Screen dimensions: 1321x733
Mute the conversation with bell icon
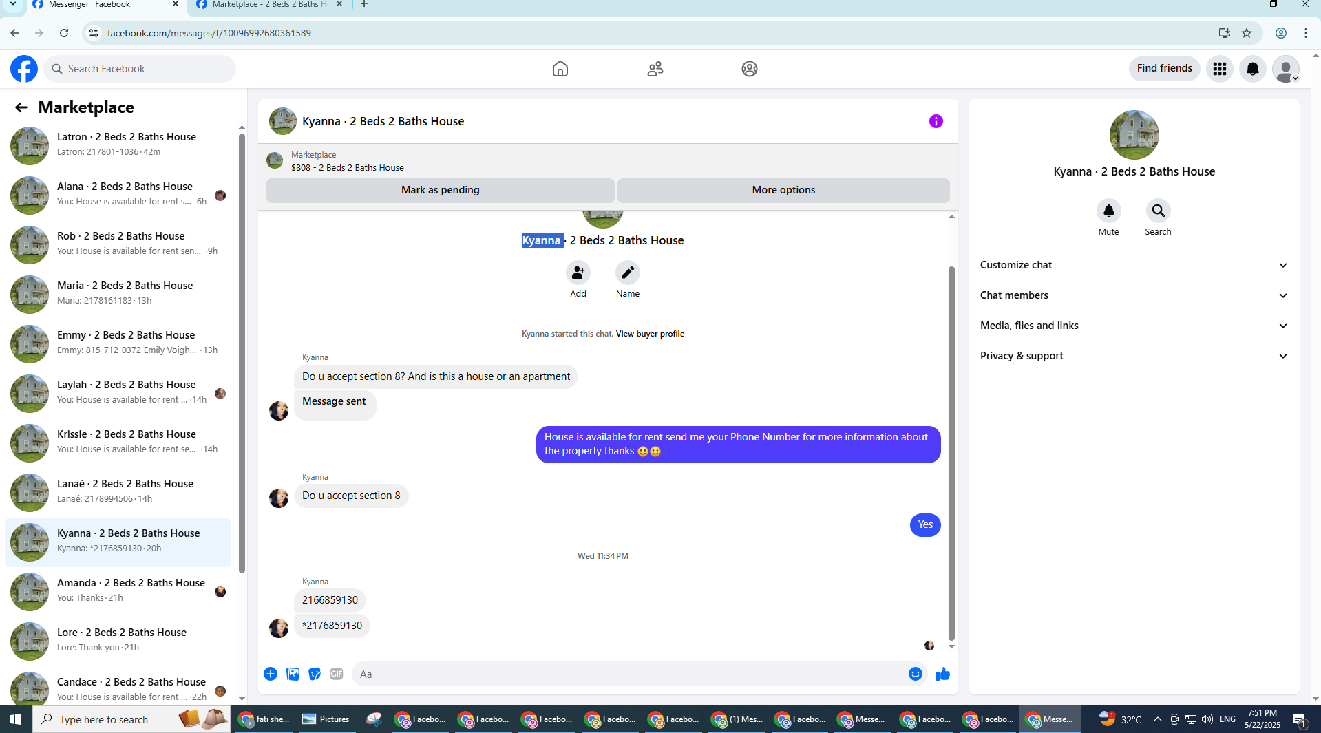click(x=1109, y=211)
